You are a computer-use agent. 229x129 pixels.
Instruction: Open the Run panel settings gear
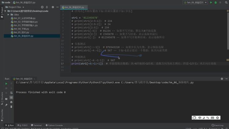tap(222, 79)
